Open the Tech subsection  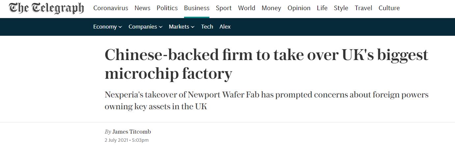207,27
